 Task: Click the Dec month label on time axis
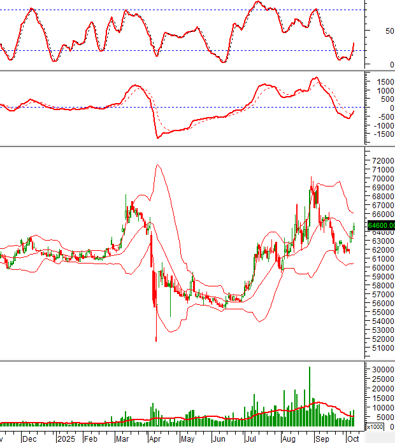coord(30,439)
